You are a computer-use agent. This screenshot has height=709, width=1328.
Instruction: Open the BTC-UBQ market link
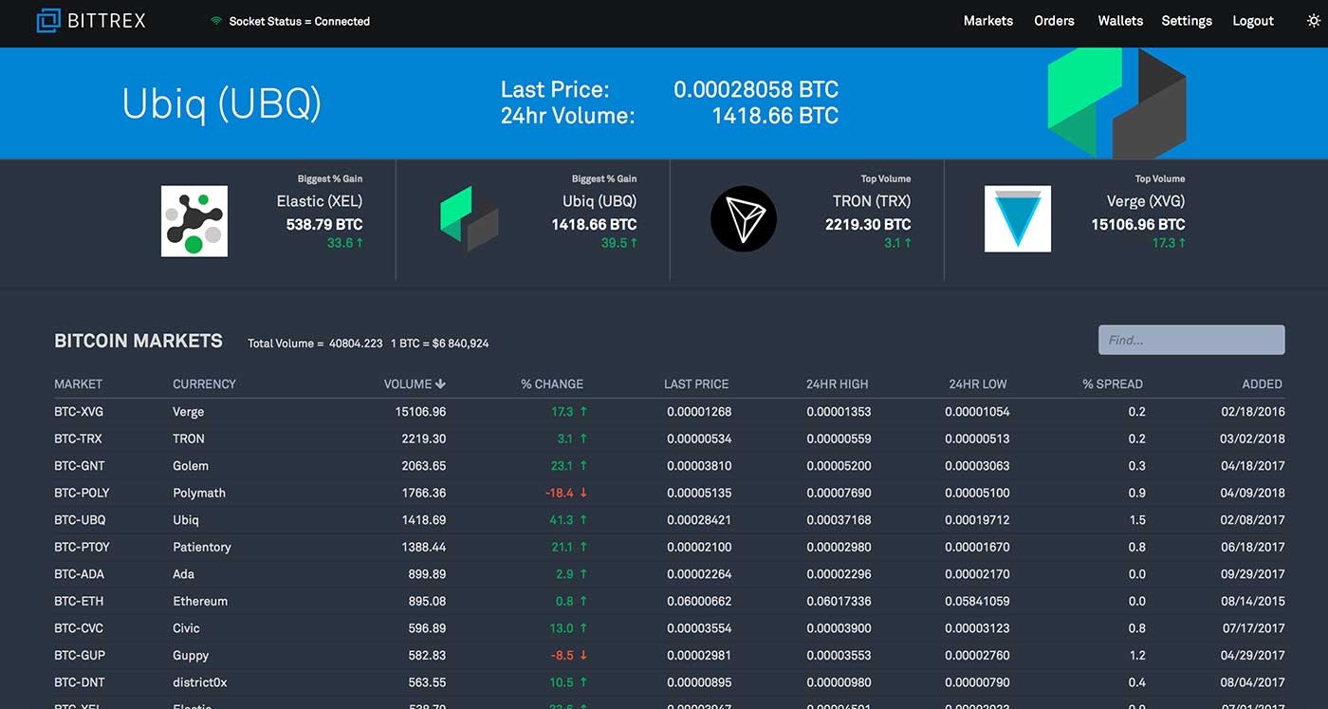point(80,520)
